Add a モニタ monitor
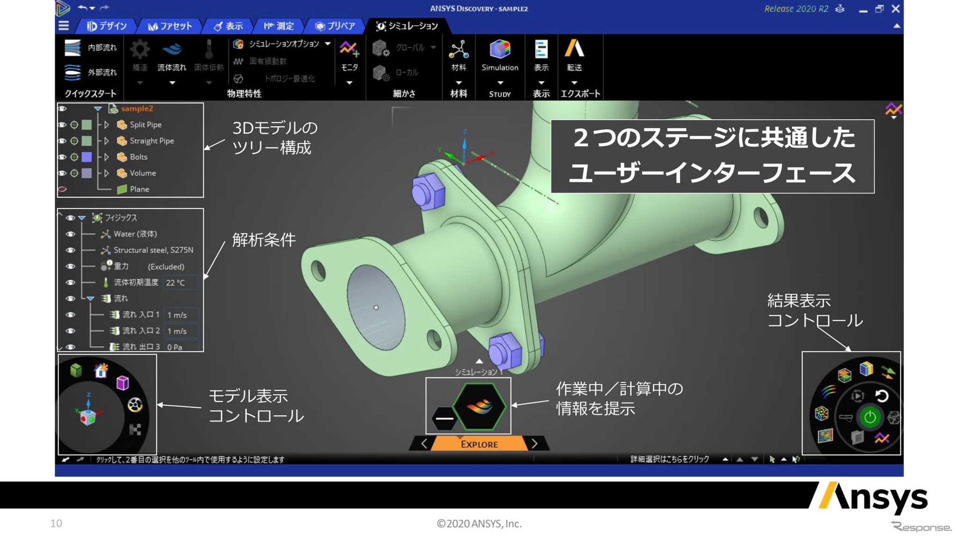 tap(349, 50)
